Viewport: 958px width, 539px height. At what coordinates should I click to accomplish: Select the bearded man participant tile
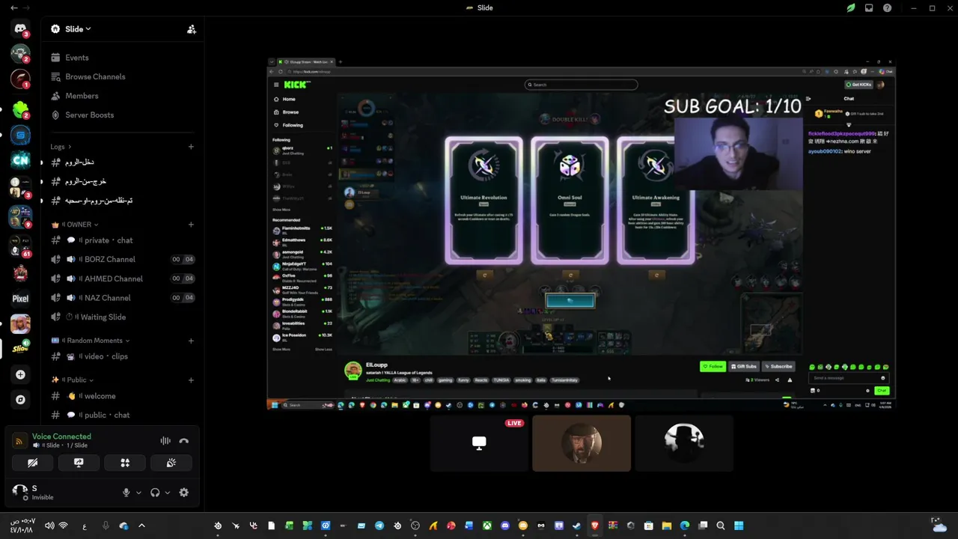[582, 443]
